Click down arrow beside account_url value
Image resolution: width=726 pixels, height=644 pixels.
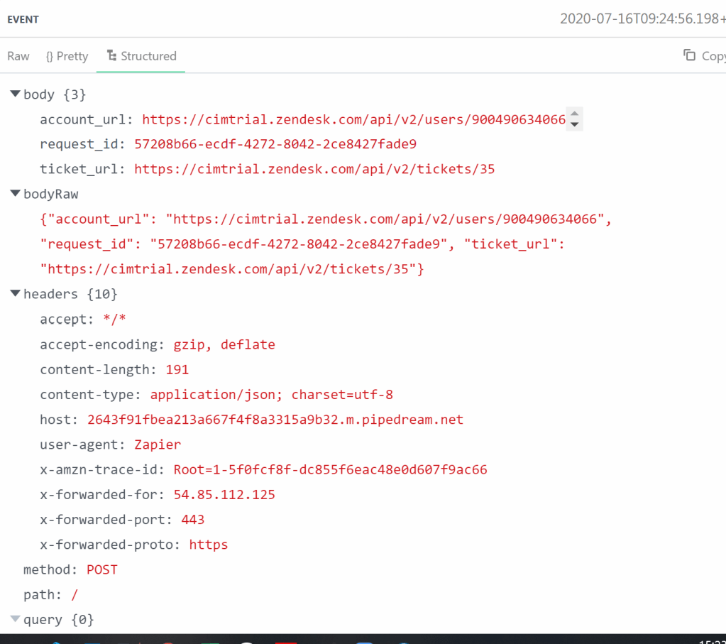pyautogui.click(x=575, y=125)
